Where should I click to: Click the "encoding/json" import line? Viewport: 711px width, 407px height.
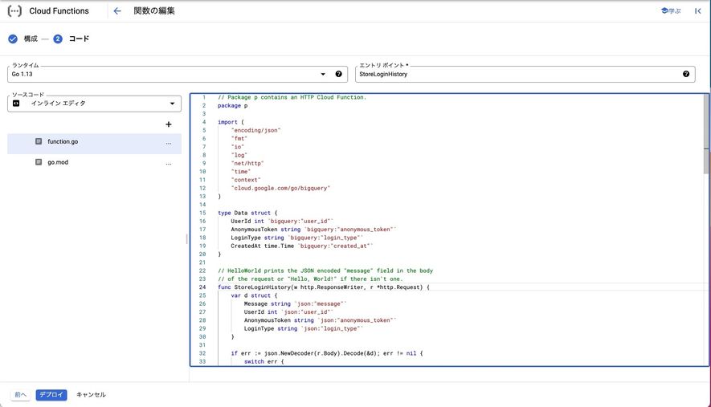tap(255, 131)
